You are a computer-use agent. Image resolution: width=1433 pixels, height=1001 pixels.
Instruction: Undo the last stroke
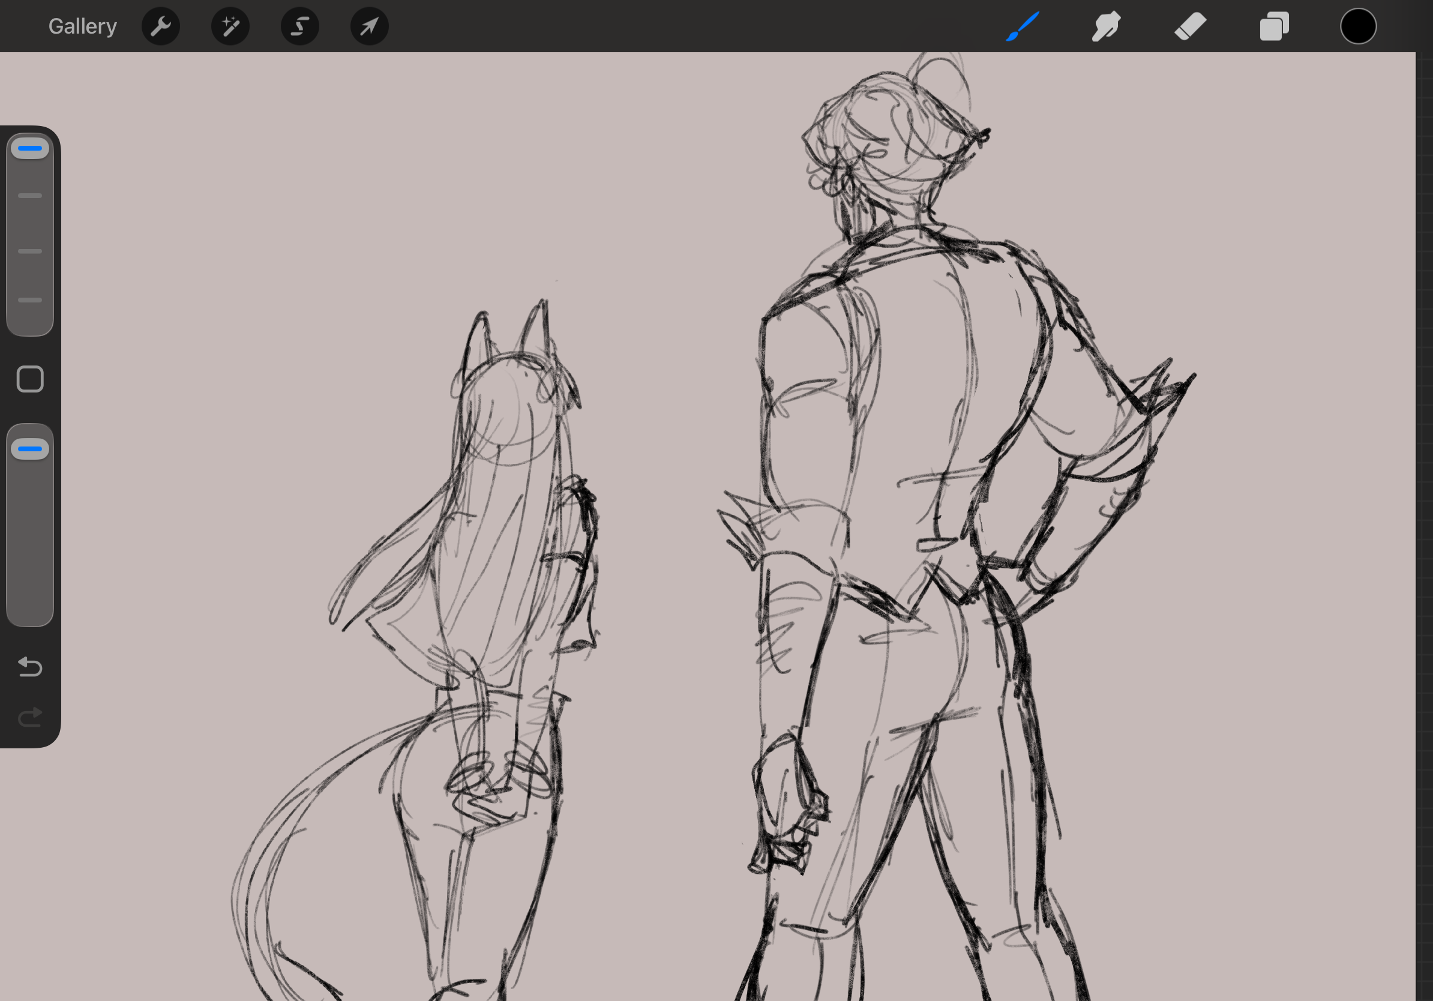click(30, 667)
